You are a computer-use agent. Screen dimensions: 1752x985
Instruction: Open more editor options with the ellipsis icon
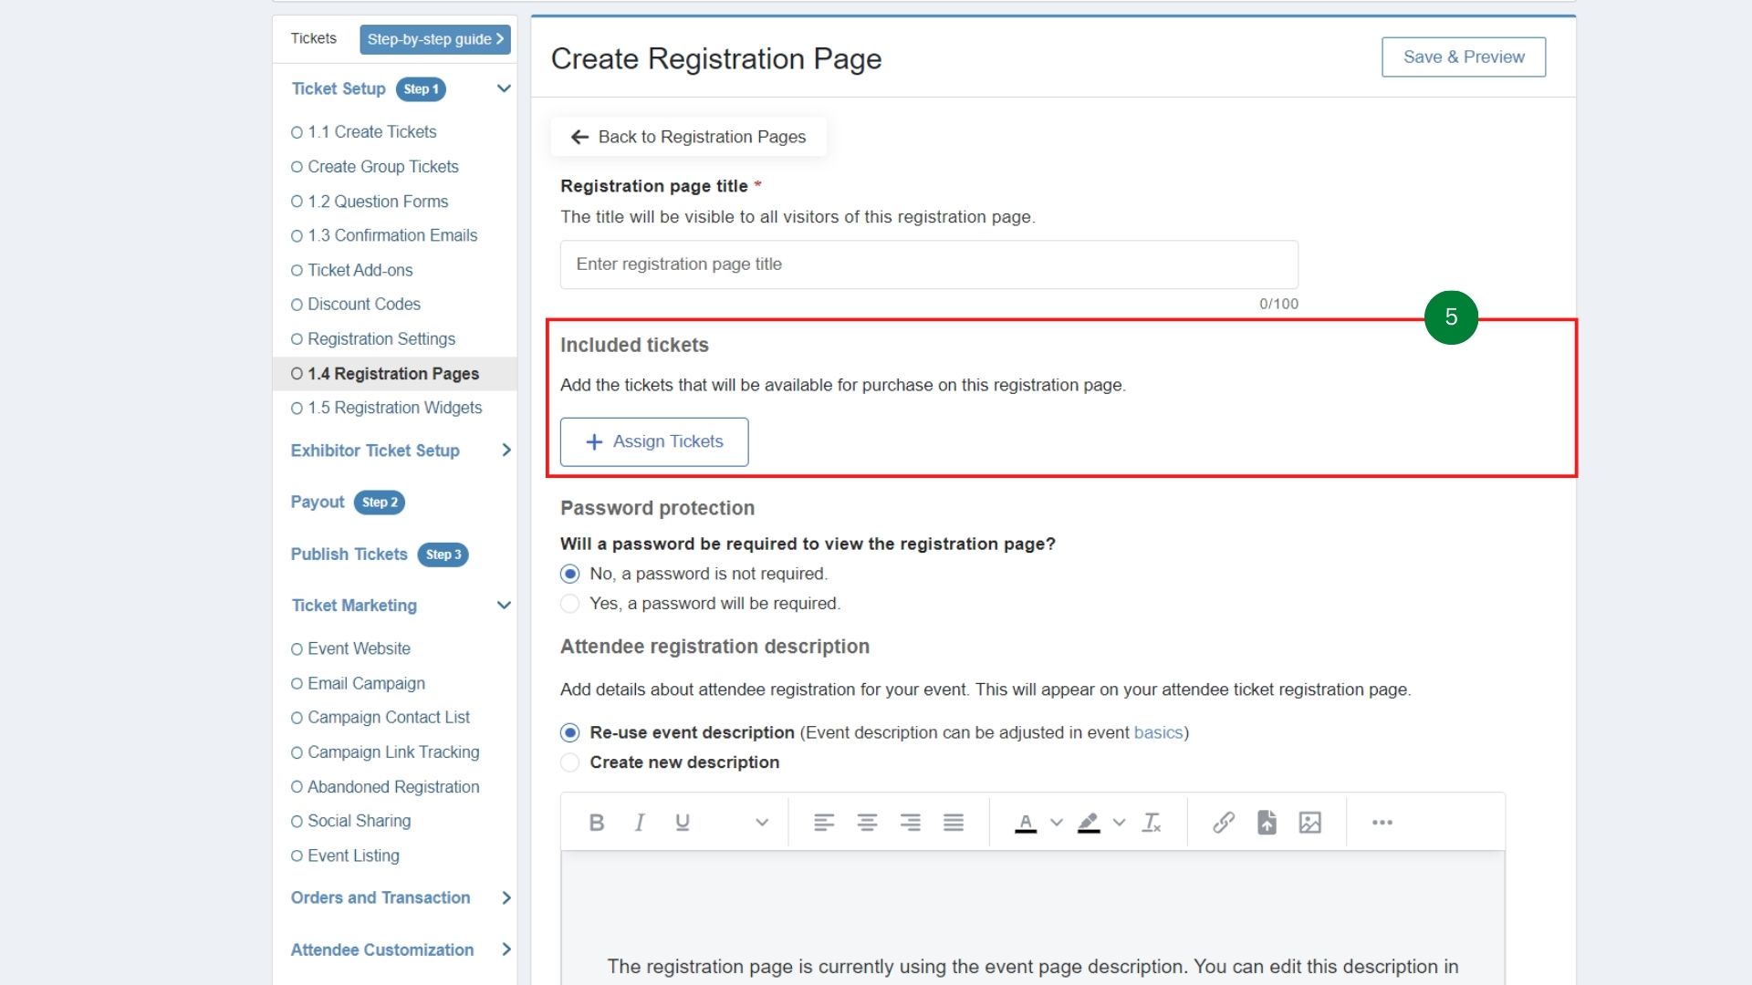[x=1382, y=822]
